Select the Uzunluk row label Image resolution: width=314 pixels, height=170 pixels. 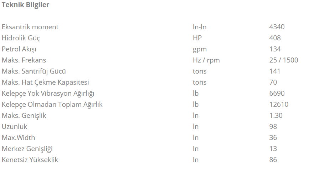click(14, 126)
